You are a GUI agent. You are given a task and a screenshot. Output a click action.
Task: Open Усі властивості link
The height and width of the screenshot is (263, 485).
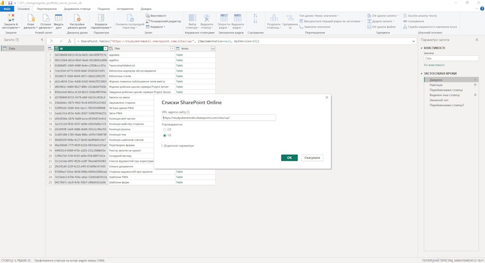pos(434,65)
